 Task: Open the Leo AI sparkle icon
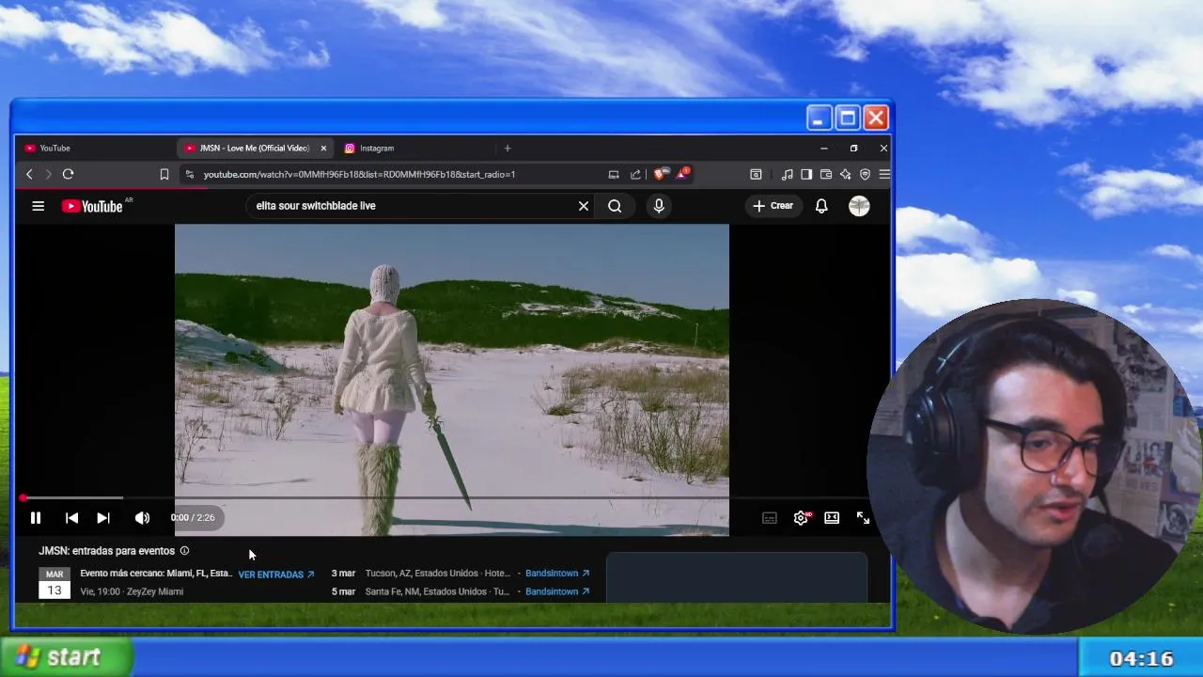tap(845, 174)
